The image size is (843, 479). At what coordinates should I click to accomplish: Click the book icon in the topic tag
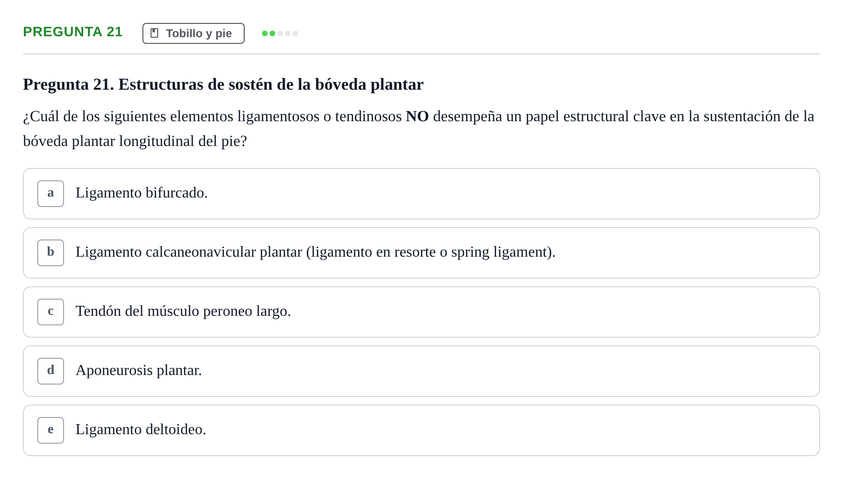[x=154, y=33]
